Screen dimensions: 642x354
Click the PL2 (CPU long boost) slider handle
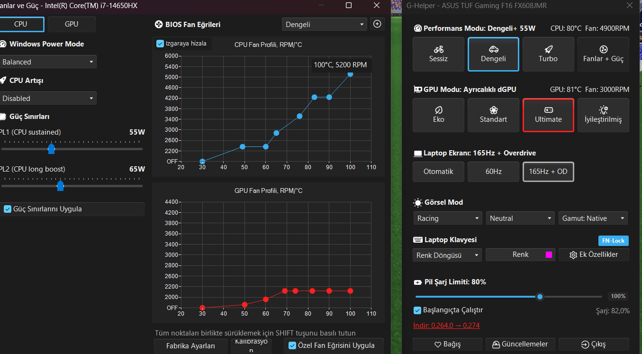pos(60,185)
